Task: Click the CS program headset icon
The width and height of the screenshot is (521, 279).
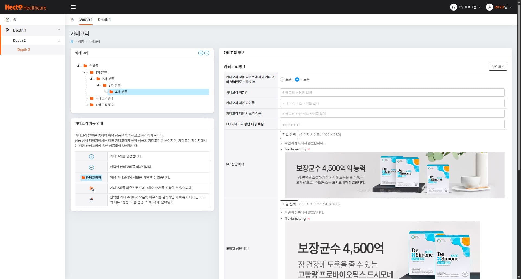Action: pos(453,7)
